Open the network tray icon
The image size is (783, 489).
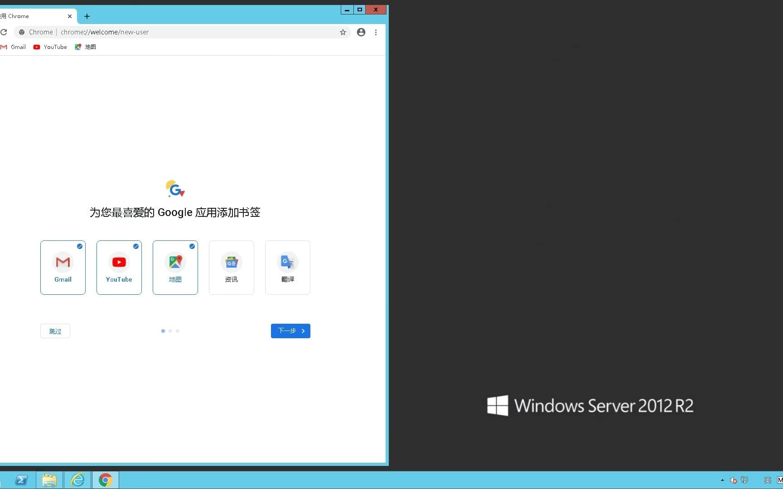click(x=744, y=480)
